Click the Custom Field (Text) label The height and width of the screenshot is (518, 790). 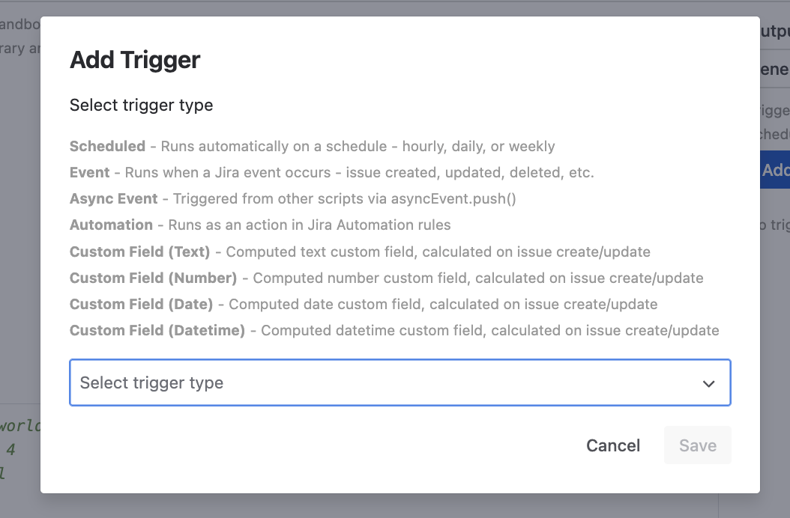point(140,252)
